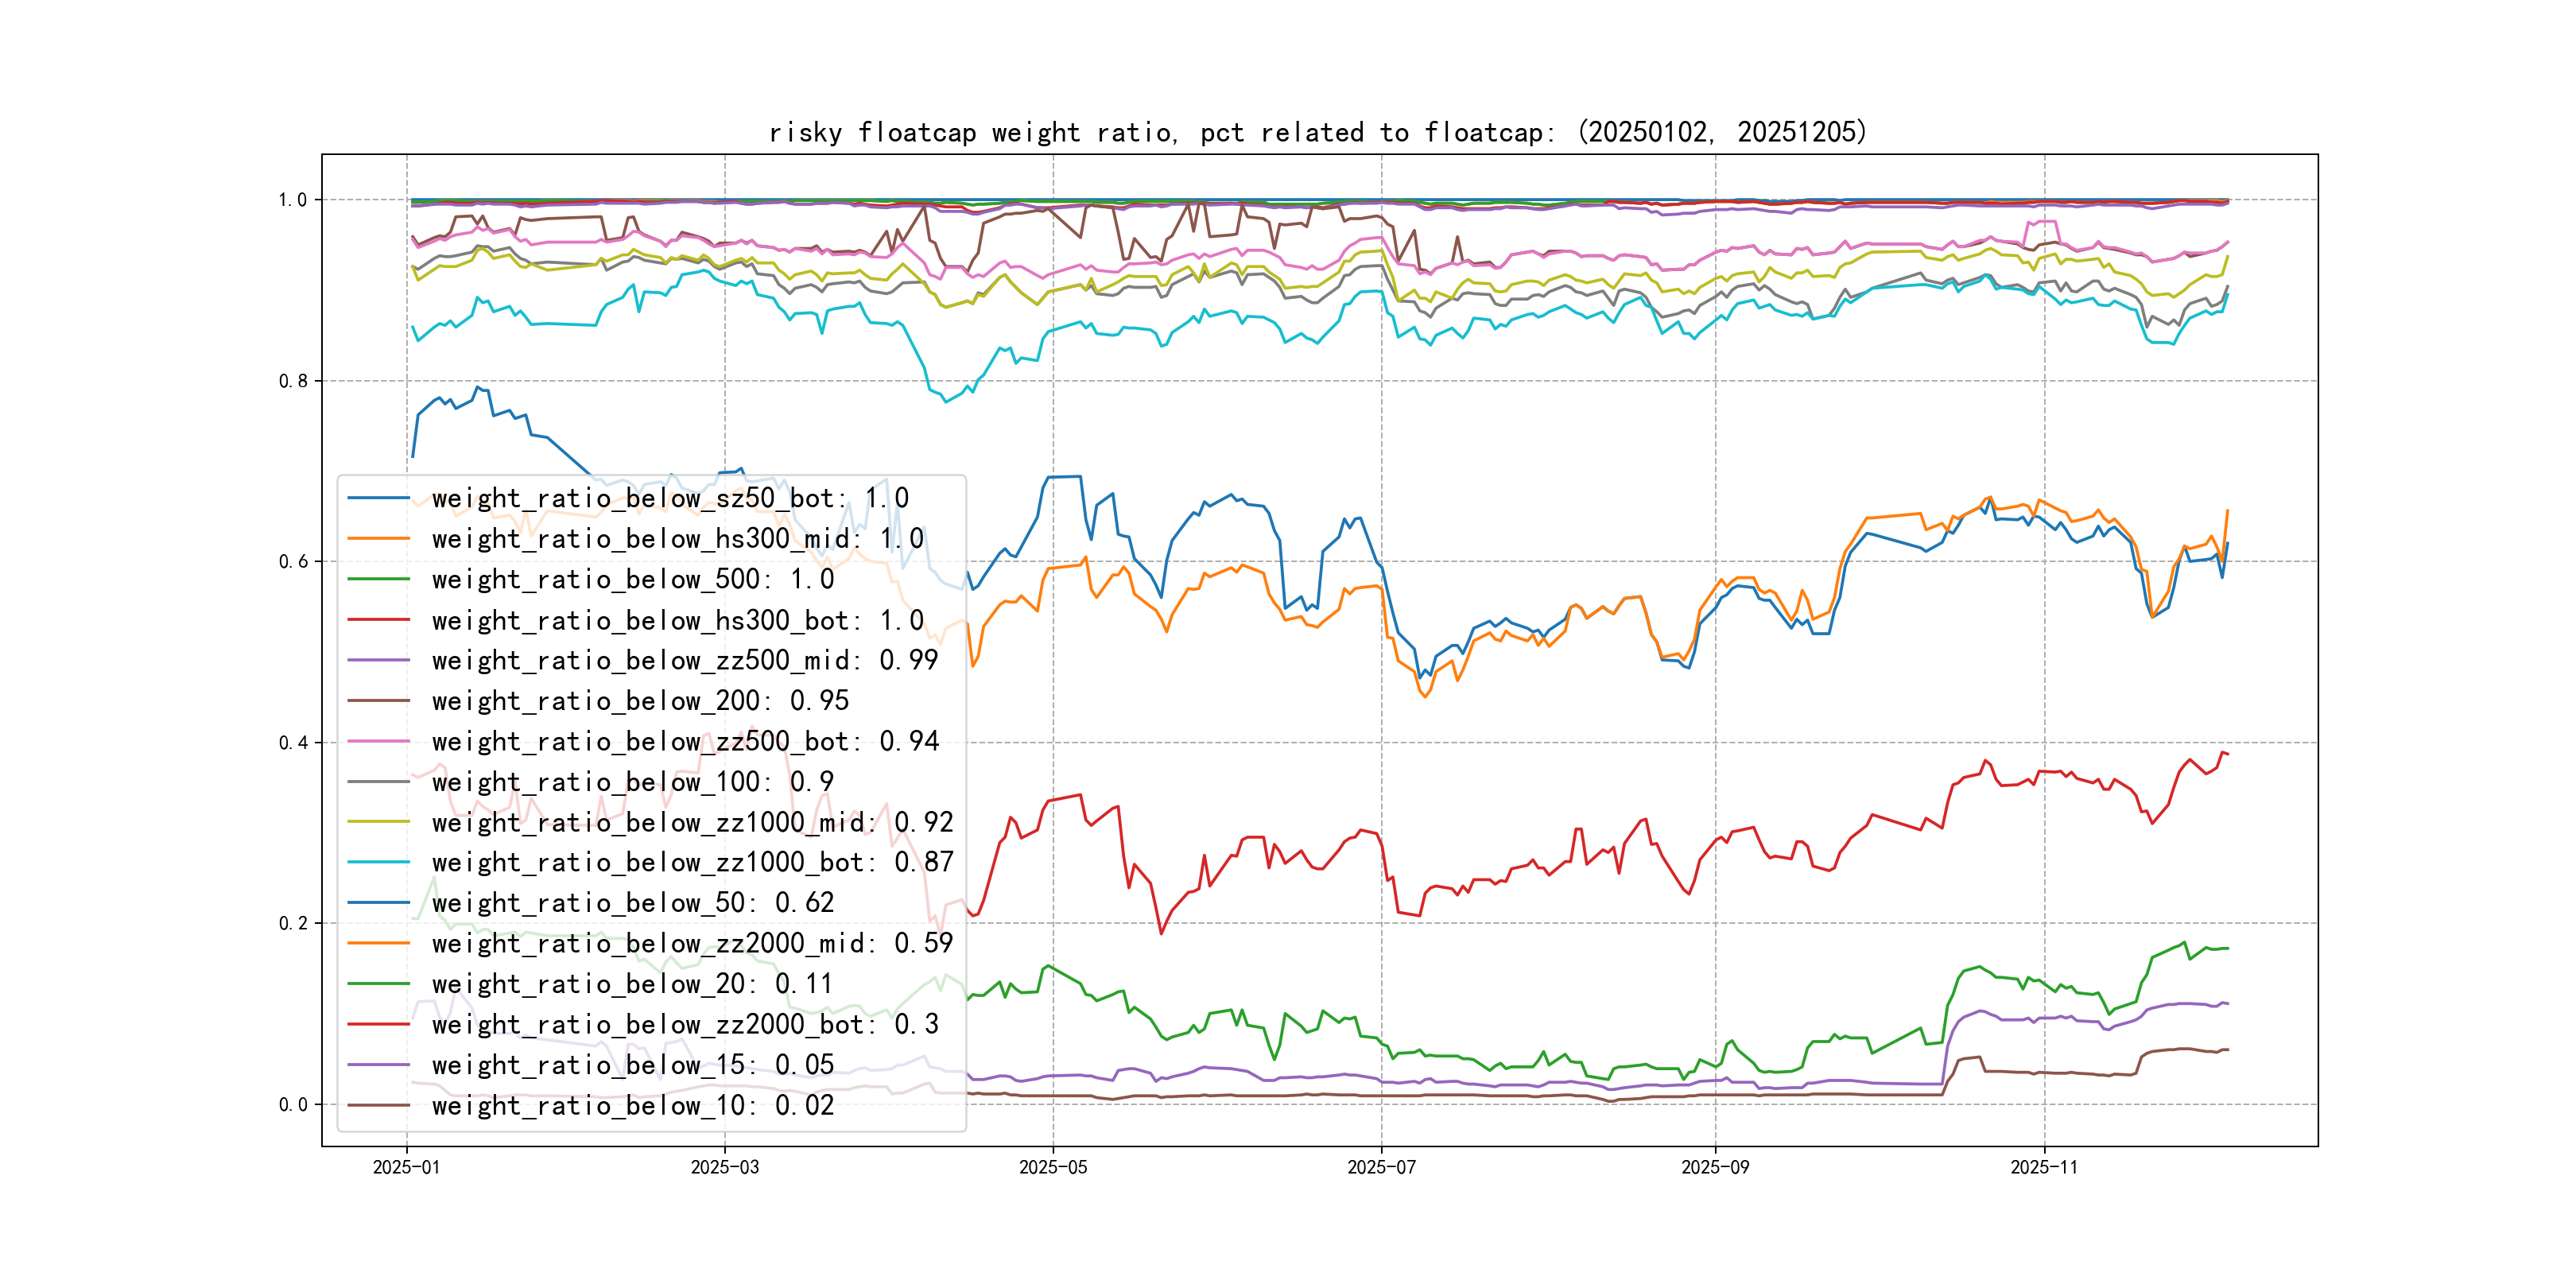Click the purple weight_ratio_below_zz500_mid legend line

(x=378, y=660)
